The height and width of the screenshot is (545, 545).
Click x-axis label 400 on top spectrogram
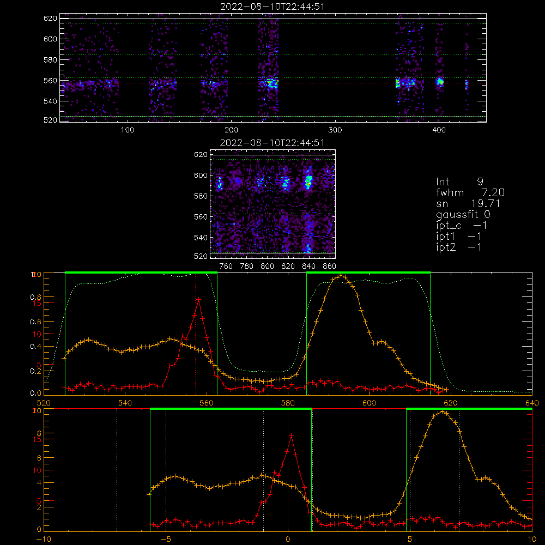439,130
